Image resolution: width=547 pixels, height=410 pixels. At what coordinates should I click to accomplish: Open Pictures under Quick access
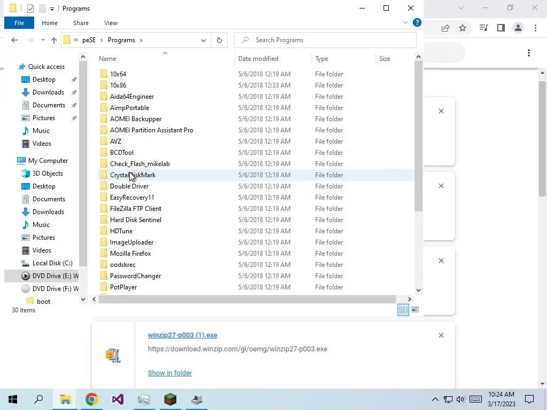click(44, 118)
